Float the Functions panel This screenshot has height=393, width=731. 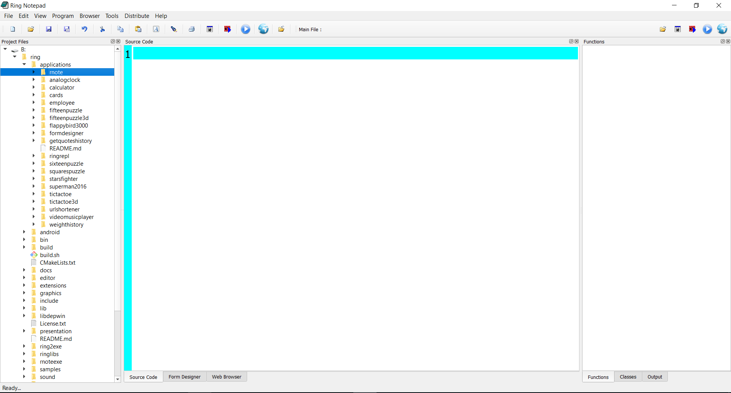tap(723, 42)
